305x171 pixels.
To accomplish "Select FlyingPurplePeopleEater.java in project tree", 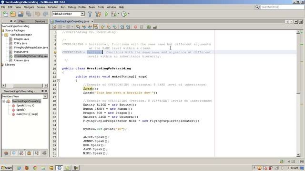I will (31, 47).
